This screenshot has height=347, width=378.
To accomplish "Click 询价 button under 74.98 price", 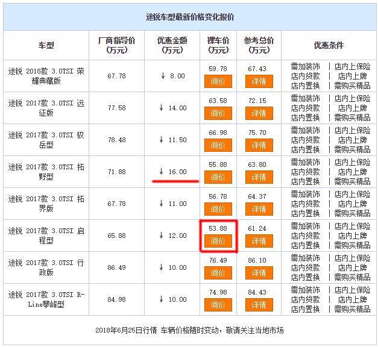I will [x=218, y=305].
